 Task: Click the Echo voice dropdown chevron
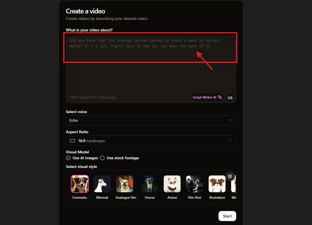coord(230,120)
